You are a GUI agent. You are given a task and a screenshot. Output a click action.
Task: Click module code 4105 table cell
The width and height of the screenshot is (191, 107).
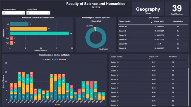pos(153,97)
